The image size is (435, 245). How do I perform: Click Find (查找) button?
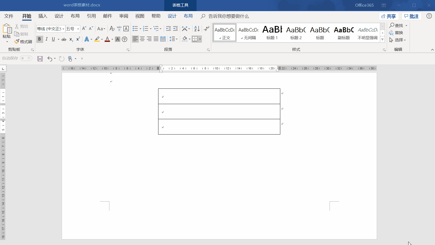click(x=396, y=25)
